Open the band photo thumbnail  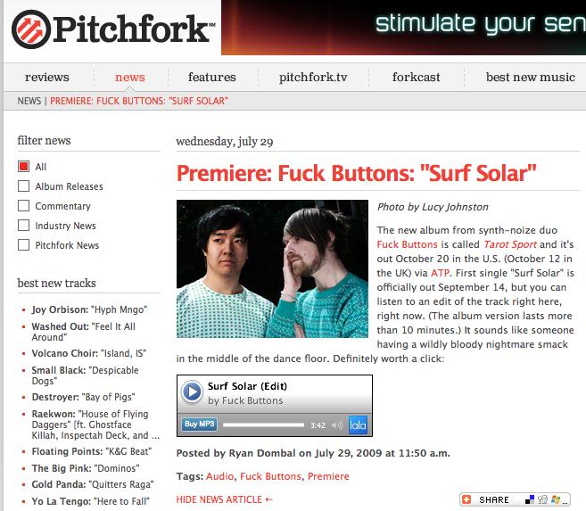pyautogui.click(x=272, y=269)
